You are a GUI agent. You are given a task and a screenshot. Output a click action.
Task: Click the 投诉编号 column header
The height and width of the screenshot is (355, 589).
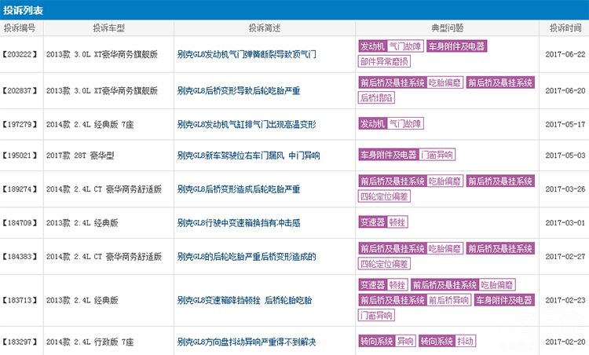[x=20, y=27]
